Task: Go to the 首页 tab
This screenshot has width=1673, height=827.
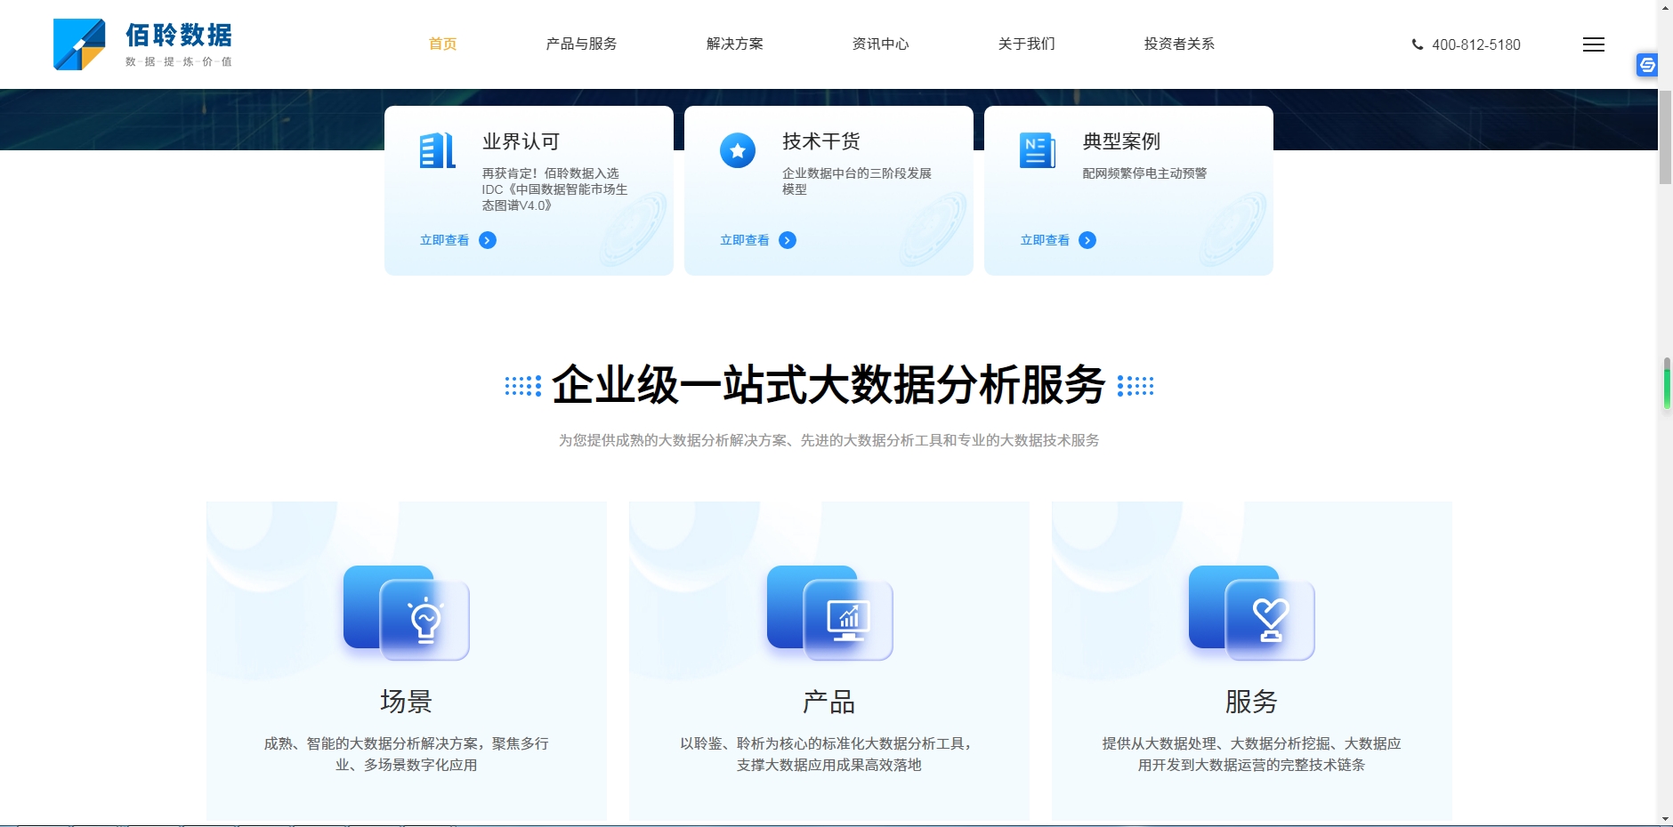Action: (442, 44)
